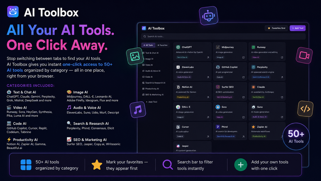Select Code AI category in sidebar
This screenshot has height=181, width=321.
pos(147,77)
